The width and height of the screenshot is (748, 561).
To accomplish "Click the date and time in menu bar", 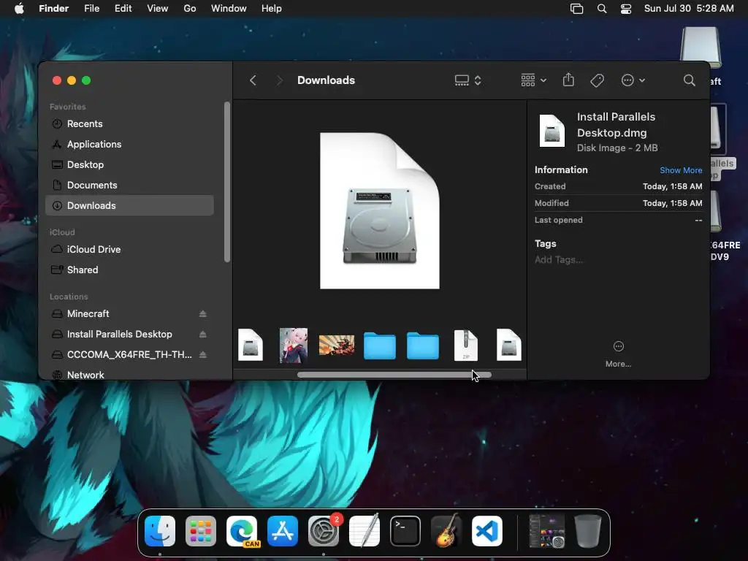I will (x=689, y=9).
